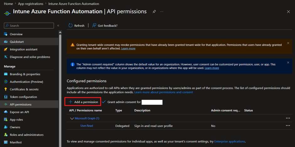
Task: Click the sidebar vertical scrollbar
Action: click(x=60, y=90)
